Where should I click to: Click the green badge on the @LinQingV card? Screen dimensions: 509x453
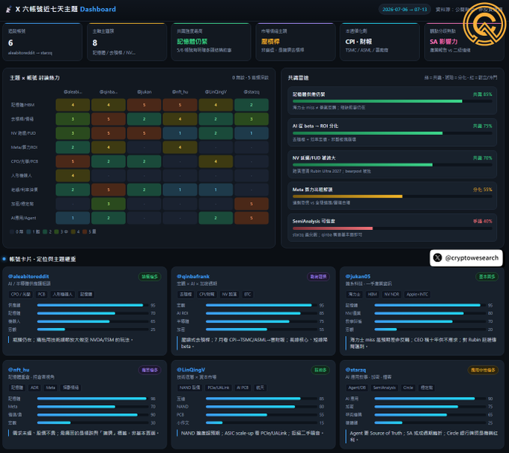tap(320, 370)
